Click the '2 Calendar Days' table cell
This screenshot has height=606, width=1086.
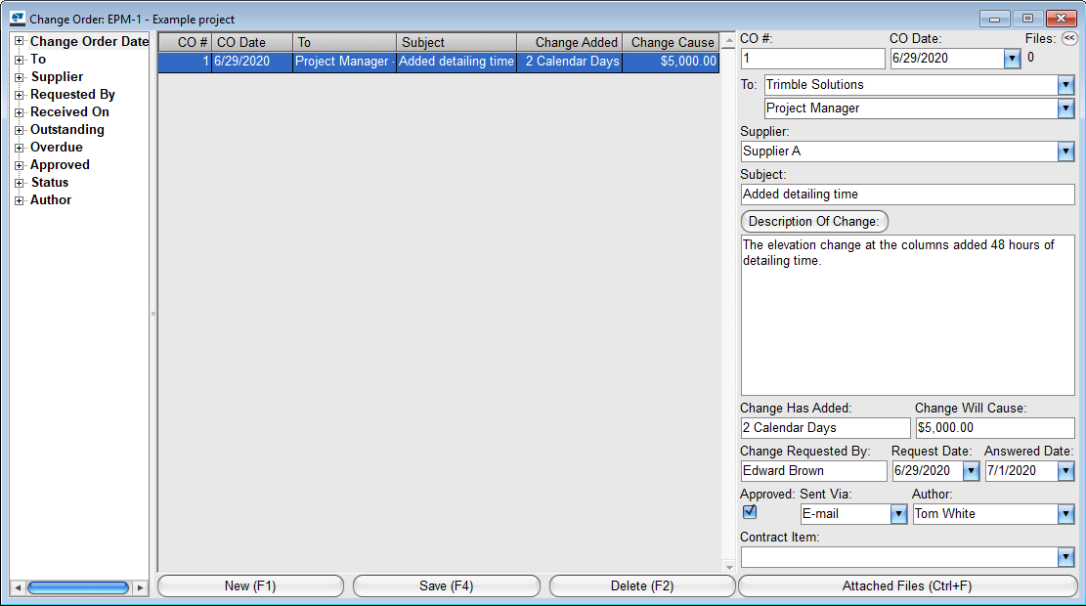569,62
